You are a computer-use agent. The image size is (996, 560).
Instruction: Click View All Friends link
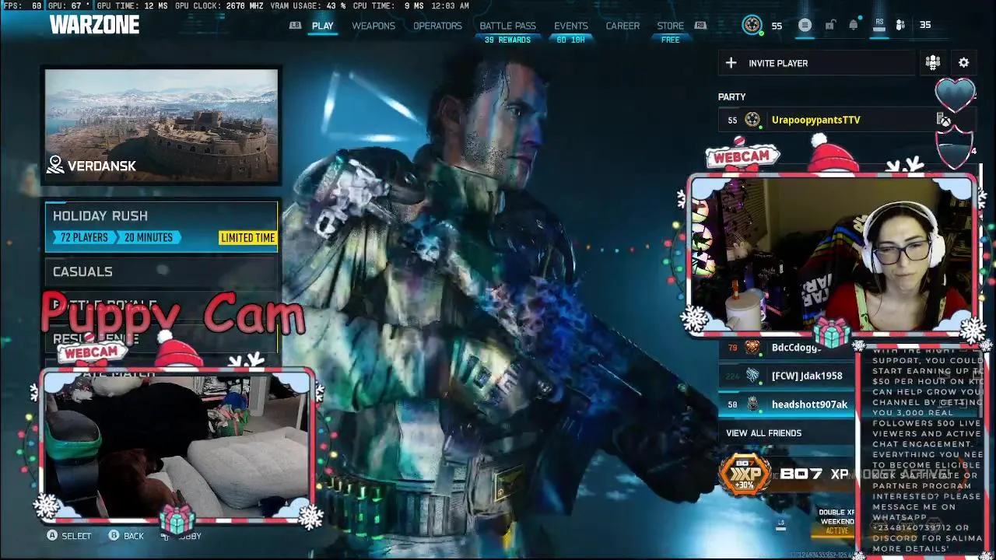[763, 433]
